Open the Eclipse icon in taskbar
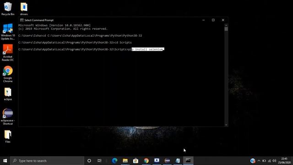The height and width of the screenshot is (165, 293). coord(167,161)
